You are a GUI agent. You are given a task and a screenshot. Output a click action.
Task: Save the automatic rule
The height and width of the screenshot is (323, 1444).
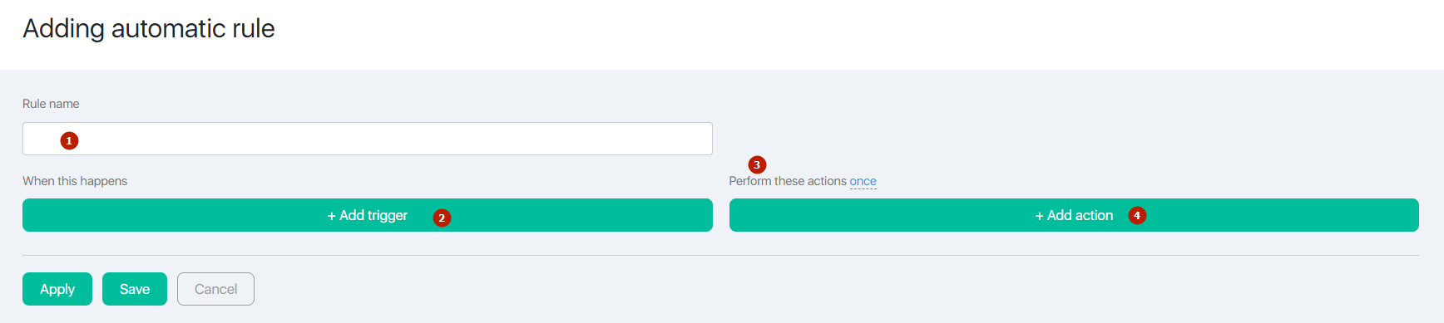(135, 289)
